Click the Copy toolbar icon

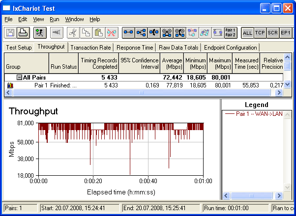pyautogui.click(x=86, y=33)
